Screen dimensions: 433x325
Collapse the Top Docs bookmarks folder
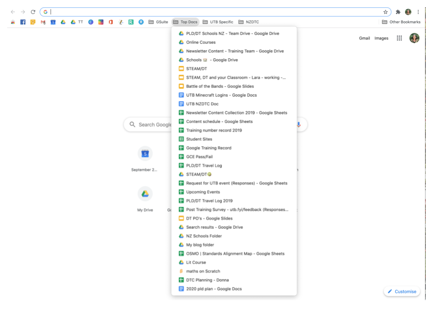pyautogui.click(x=185, y=22)
